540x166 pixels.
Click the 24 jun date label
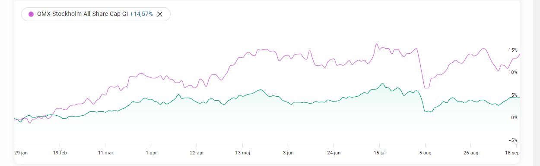(x=334, y=152)
